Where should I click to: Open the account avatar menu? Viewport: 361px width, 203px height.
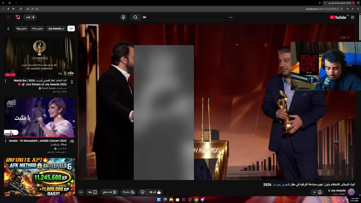coord(8,17)
